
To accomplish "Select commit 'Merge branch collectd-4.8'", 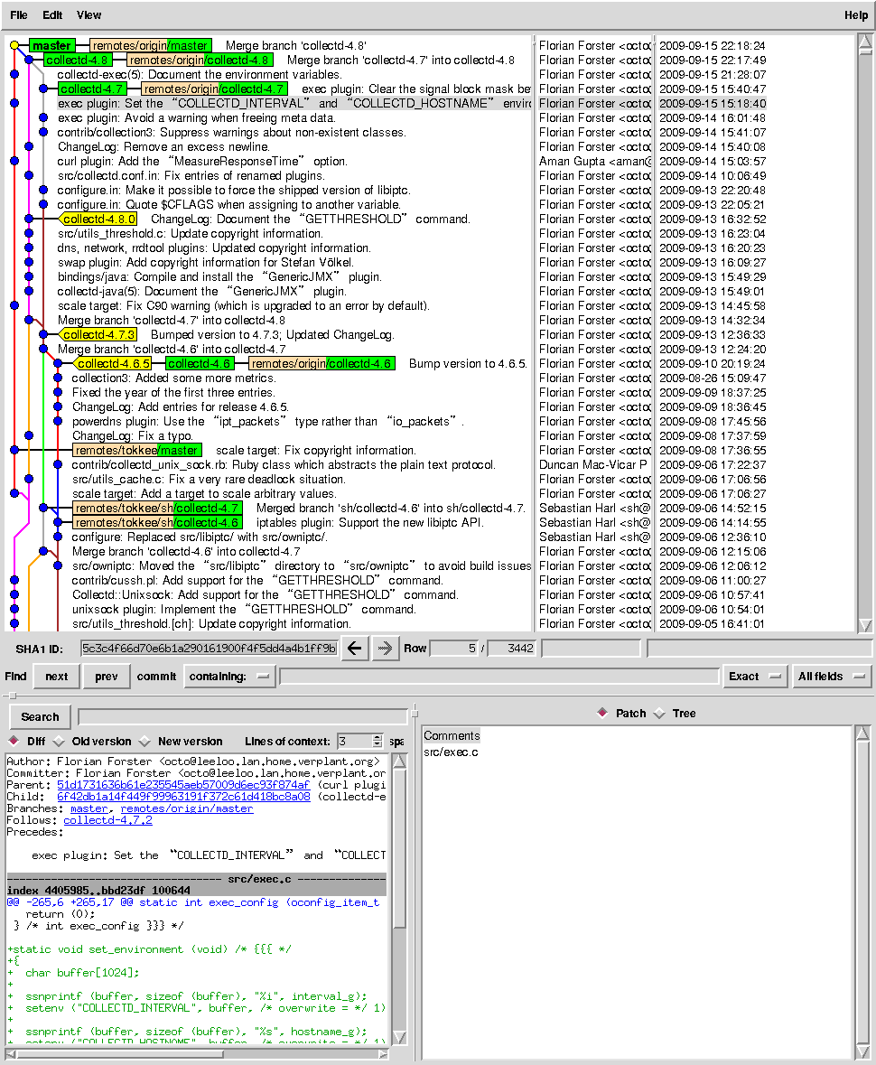I will (296, 45).
